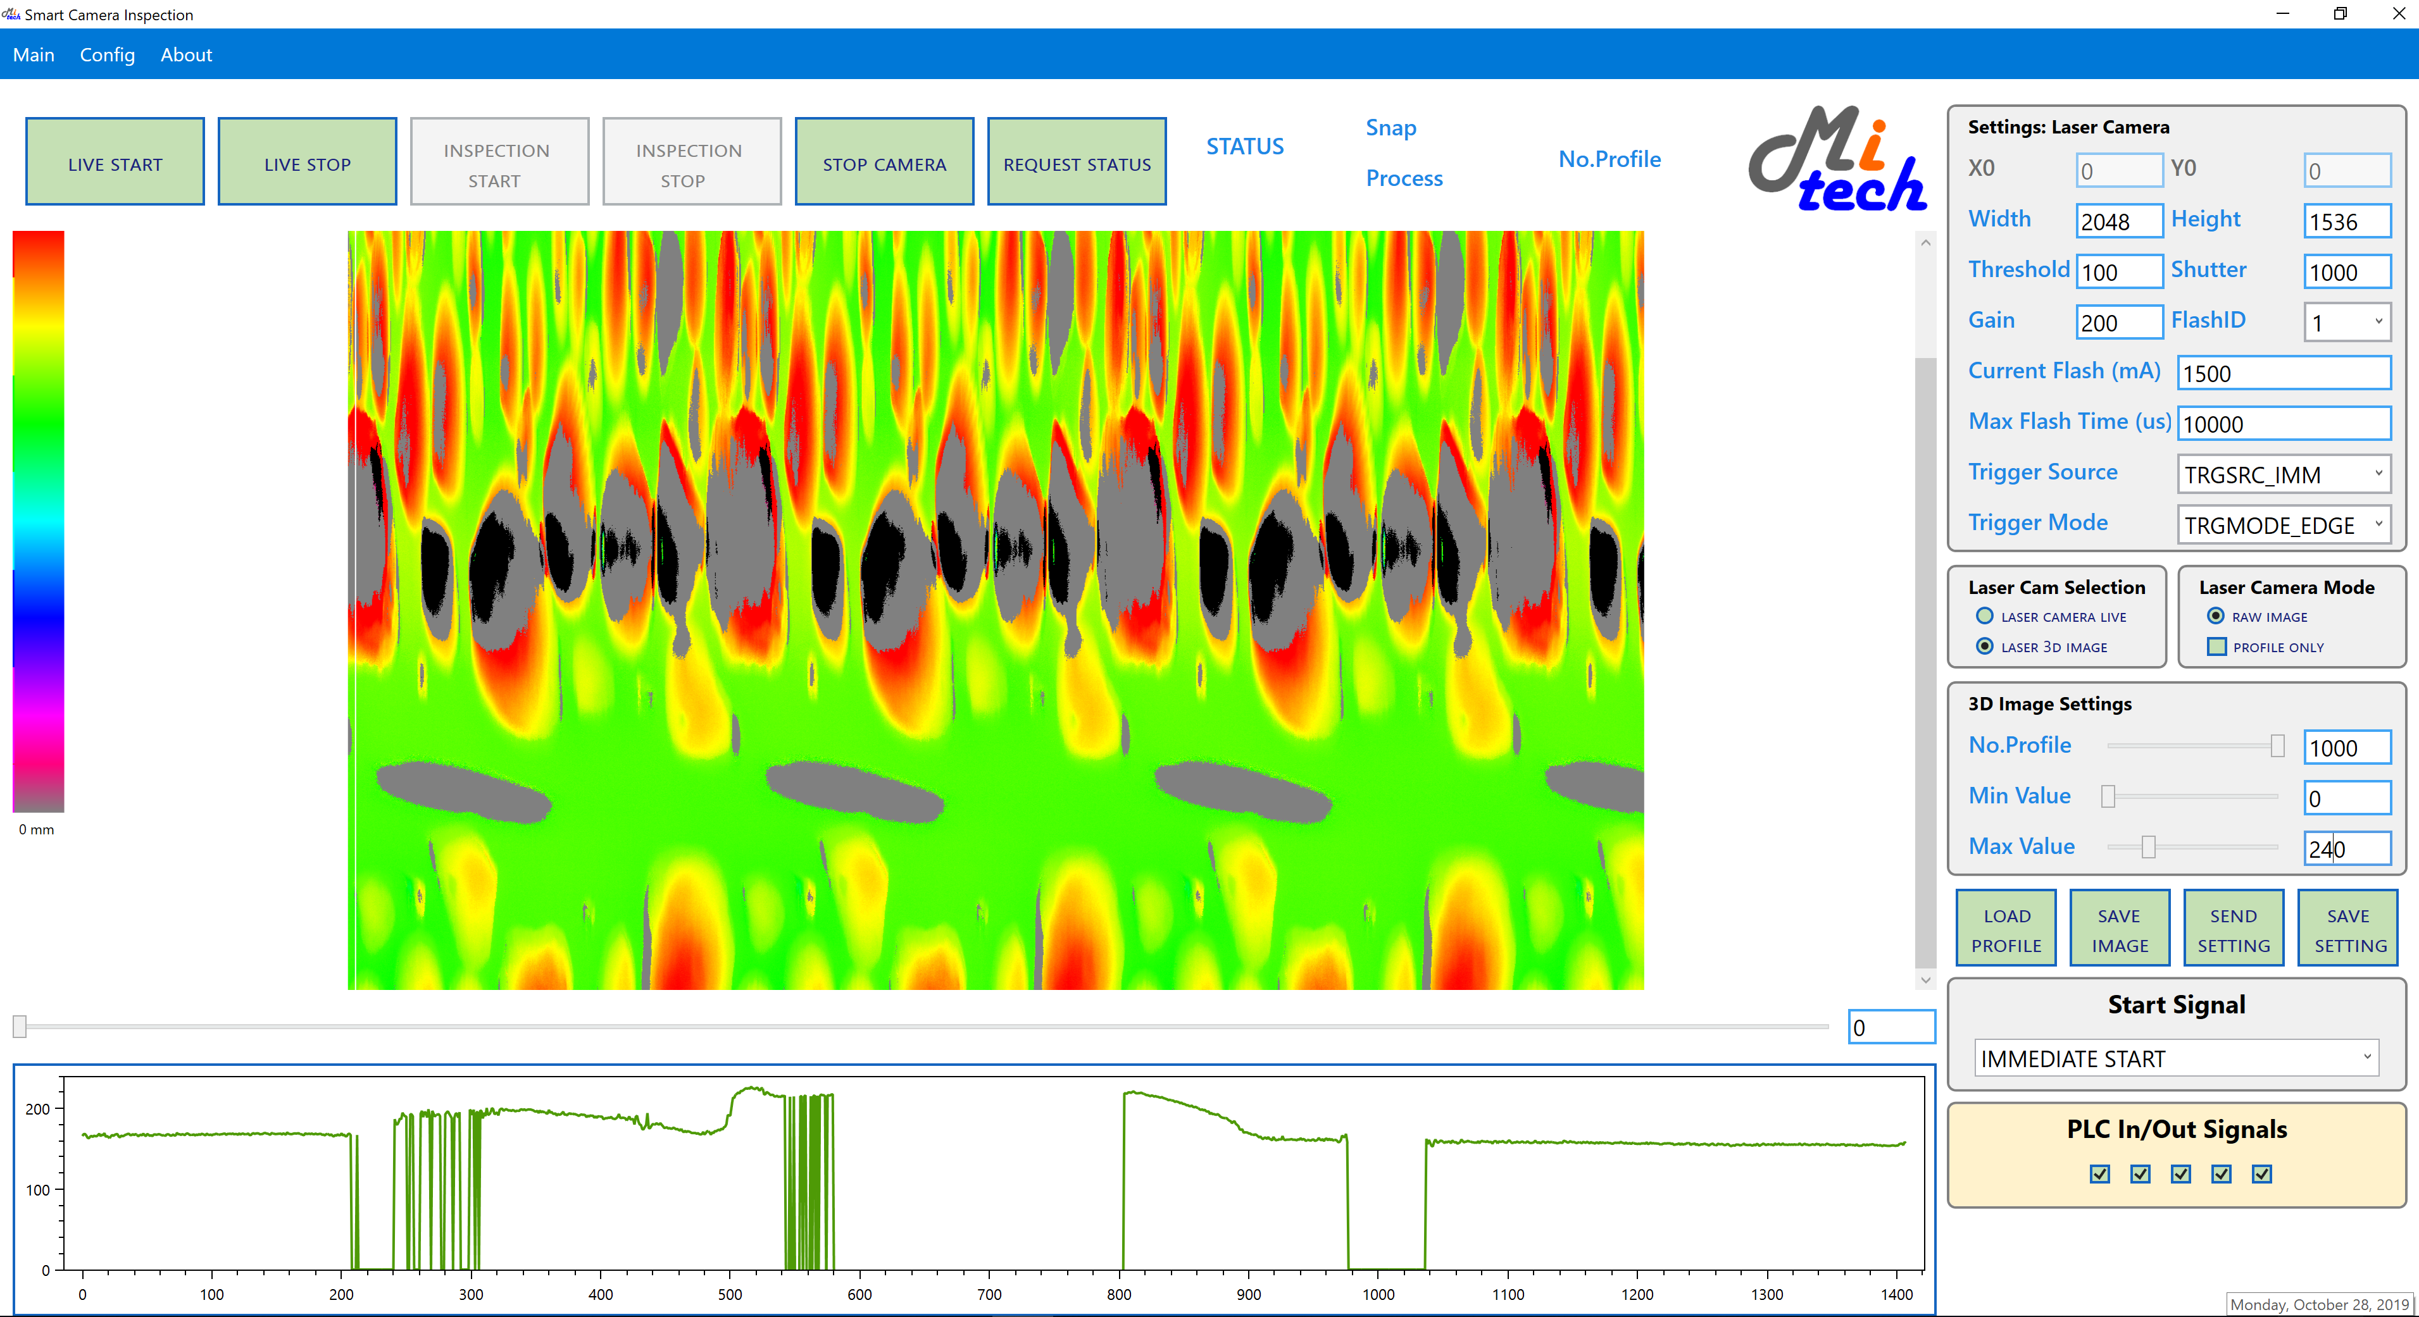The height and width of the screenshot is (1317, 2419).
Task: Open the FlashID dropdown
Action: [2347, 322]
